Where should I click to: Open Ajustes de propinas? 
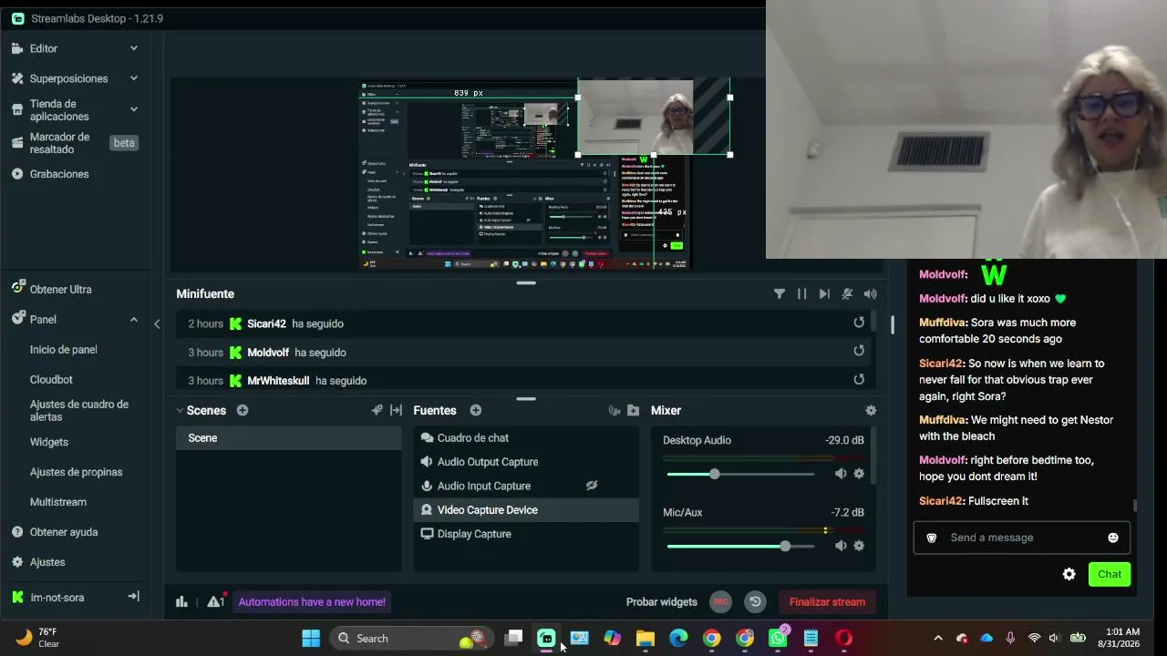click(x=75, y=472)
